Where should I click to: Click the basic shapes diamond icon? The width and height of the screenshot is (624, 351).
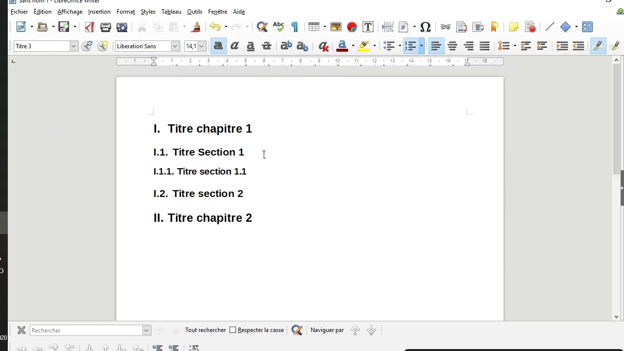(x=565, y=27)
